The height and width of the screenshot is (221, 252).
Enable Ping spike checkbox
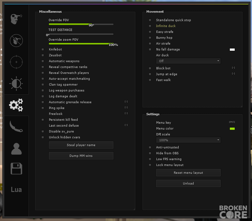(43, 108)
